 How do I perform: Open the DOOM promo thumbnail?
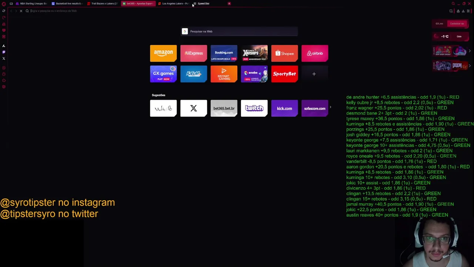[460, 66]
